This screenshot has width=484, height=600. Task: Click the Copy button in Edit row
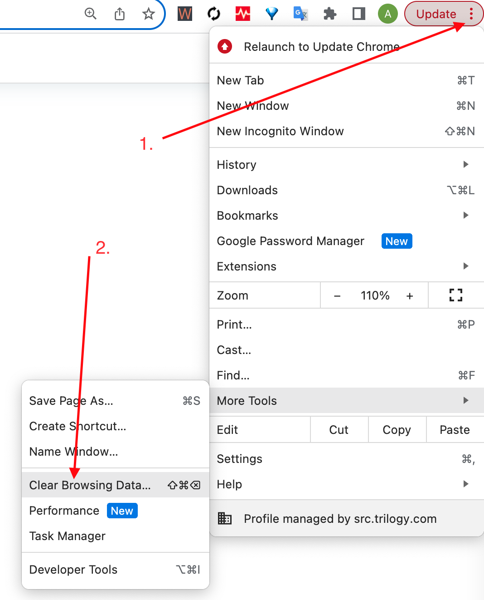pyautogui.click(x=397, y=430)
